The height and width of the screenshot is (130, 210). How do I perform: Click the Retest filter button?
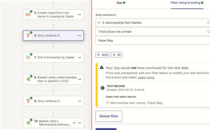coord(109,116)
